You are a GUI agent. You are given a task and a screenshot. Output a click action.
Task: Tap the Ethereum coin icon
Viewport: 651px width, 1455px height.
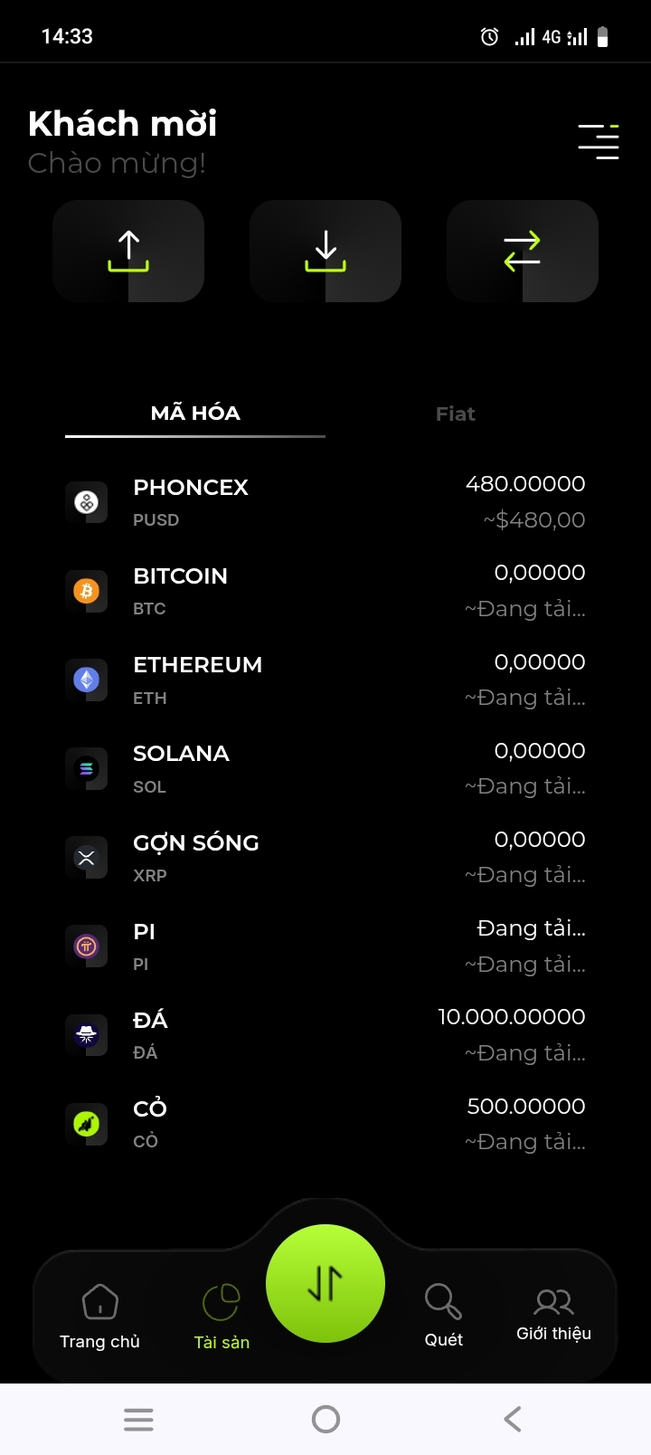click(87, 680)
